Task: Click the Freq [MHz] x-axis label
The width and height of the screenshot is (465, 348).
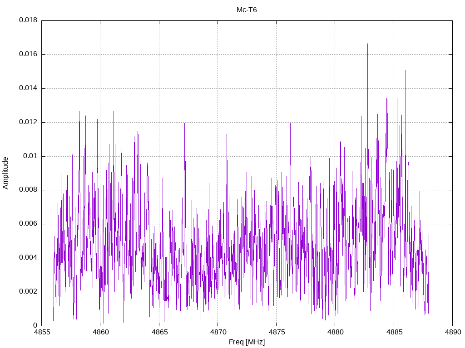Action: 247,342
